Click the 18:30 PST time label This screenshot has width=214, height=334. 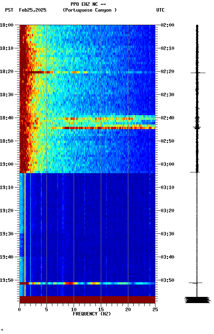[7, 95]
